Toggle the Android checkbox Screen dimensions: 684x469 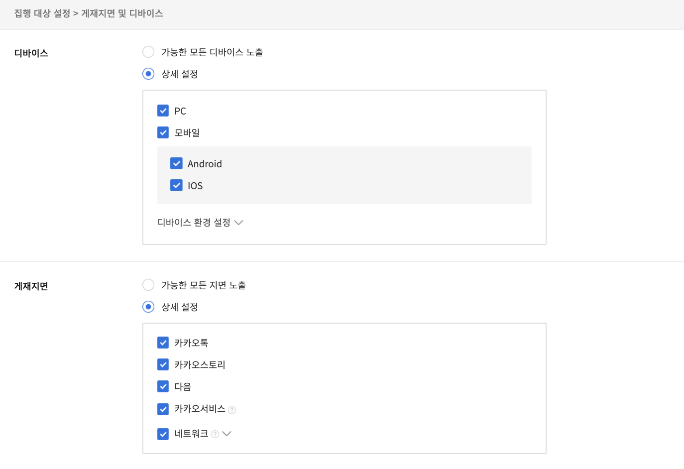point(176,163)
